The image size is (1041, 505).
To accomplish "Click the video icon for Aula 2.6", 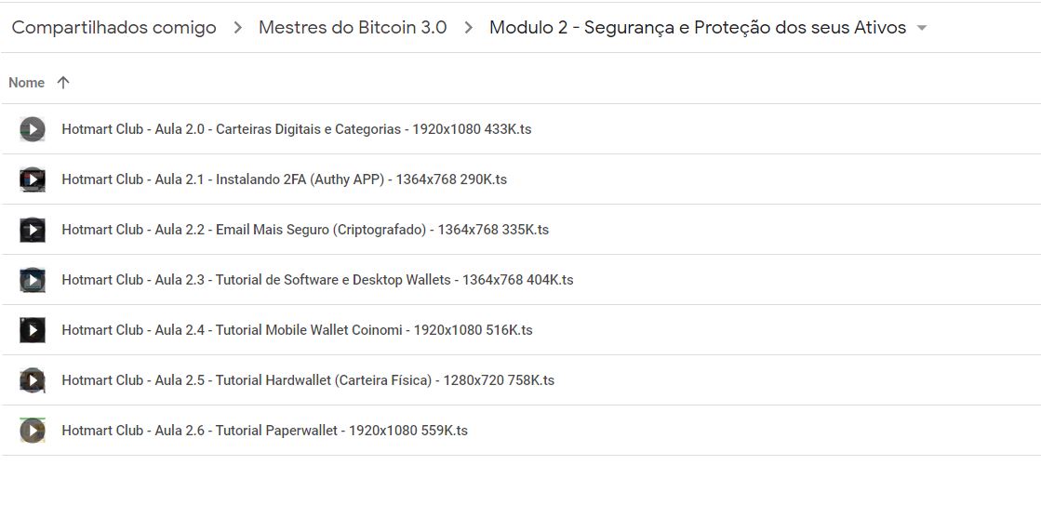I will point(33,431).
